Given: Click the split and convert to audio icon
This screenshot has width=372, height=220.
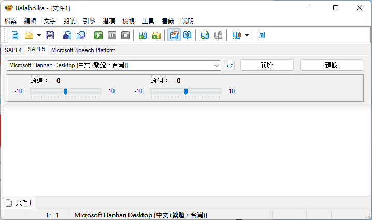Looking at the screenshot, I should pos(81,35).
